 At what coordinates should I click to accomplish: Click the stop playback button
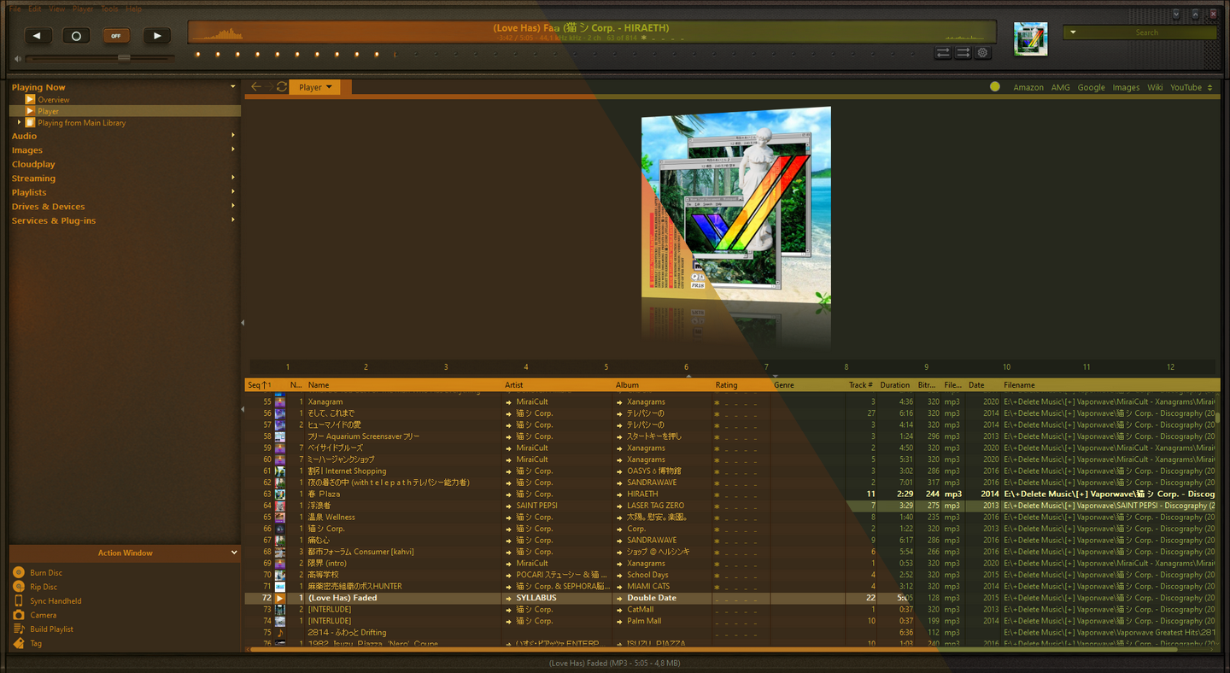(x=76, y=36)
